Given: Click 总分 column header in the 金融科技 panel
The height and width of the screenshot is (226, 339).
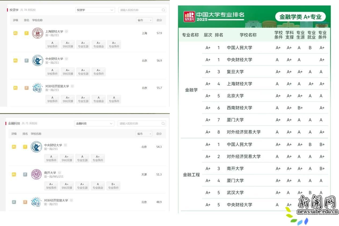Looking at the screenshot, I should click(x=159, y=134).
